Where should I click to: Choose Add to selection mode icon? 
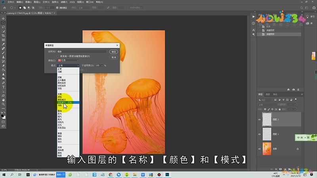click(25, 8)
